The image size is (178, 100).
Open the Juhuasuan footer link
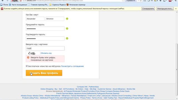tap(106, 96)
